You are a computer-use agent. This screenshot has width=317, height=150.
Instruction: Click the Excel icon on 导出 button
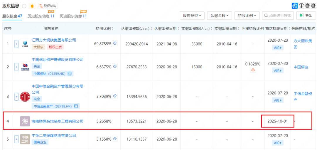click(301, 15)
